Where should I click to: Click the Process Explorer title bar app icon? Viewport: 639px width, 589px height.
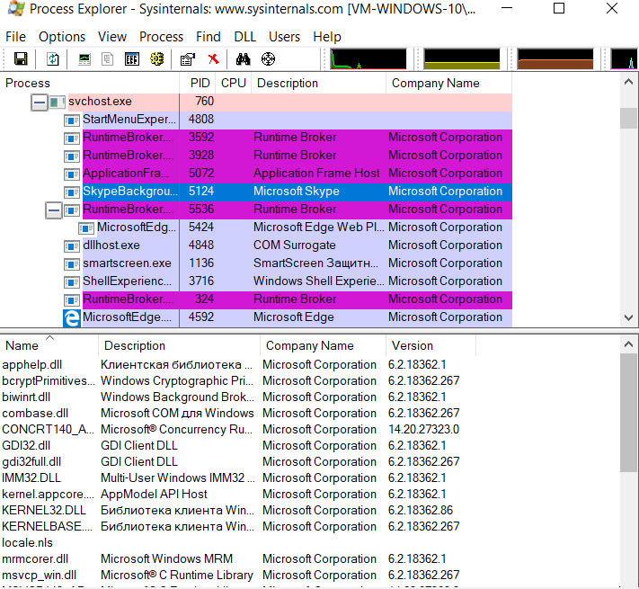click(15, 8)
